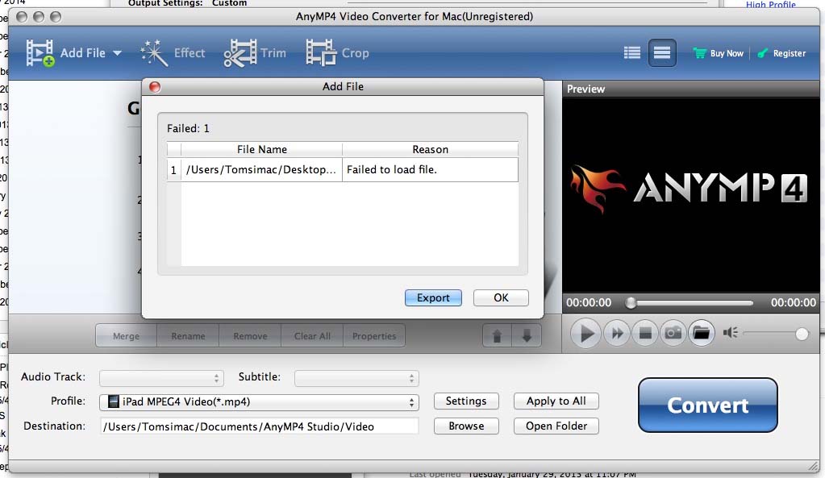Screen dimensions: 825x478
Task: Click the Settings button
Action: 466,401
